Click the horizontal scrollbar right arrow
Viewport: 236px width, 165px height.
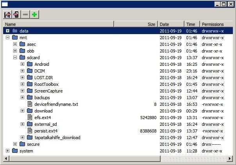tap(230, 159)
